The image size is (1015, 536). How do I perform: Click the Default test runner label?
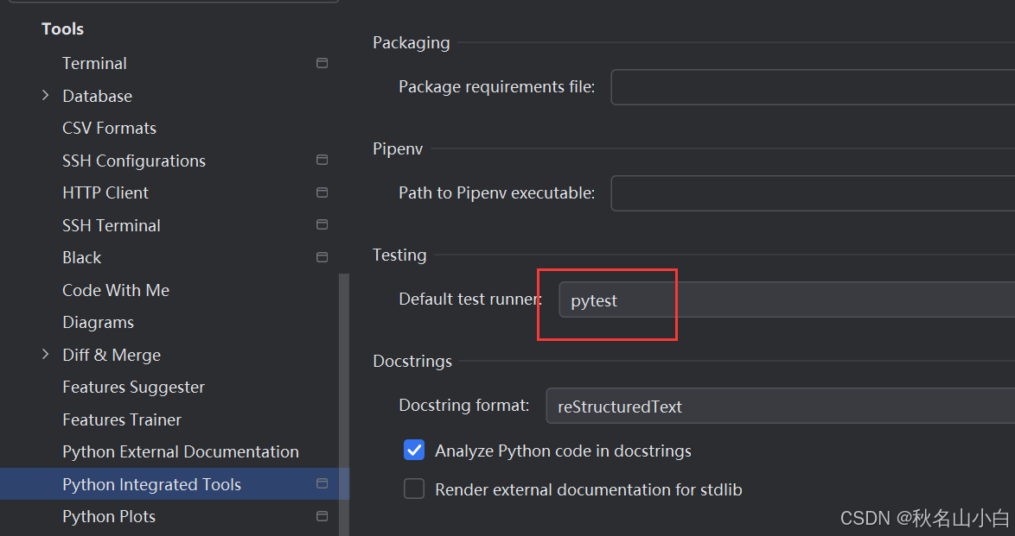tap(470, 299)
